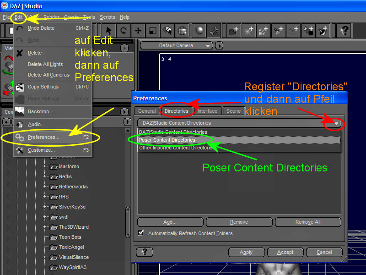The height and width of the screenshot is (275, 366).
Task: Click the Create New Spotlight icon
Action: (278, 31)
